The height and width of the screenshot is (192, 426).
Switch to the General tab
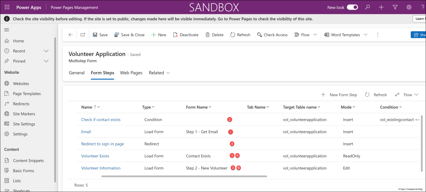(77, 73)
